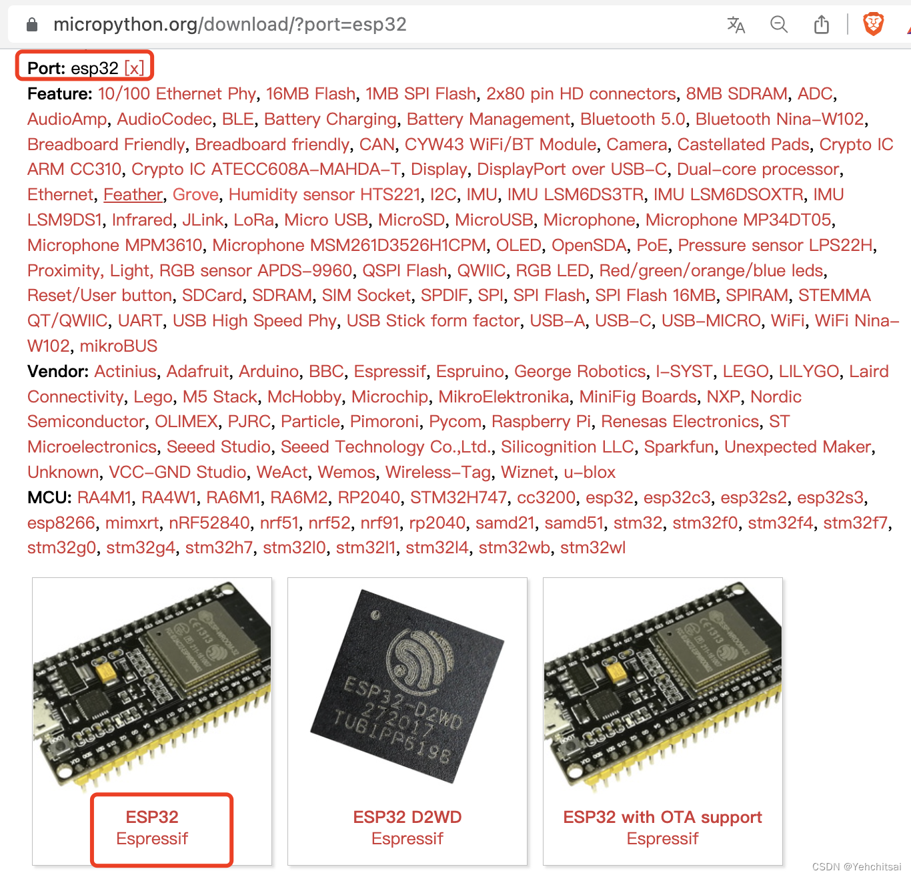Select the RGB LED feature
The image size is (911, 877).
pyautogui.click(x=553, y=271)
